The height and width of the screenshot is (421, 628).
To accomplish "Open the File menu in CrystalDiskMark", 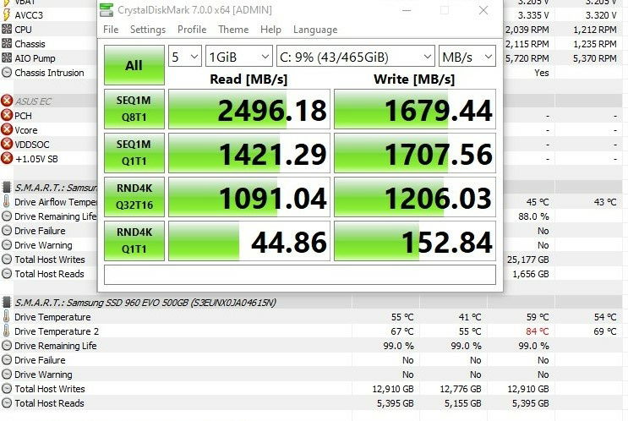I will click(x=111, y=30).
